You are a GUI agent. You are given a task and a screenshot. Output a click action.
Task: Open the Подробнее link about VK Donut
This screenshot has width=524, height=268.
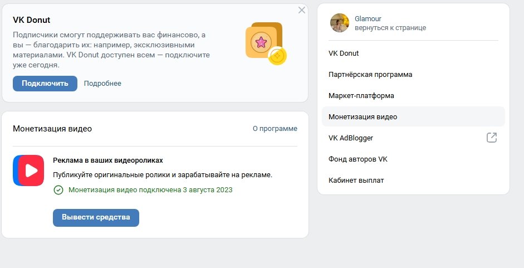102,84
